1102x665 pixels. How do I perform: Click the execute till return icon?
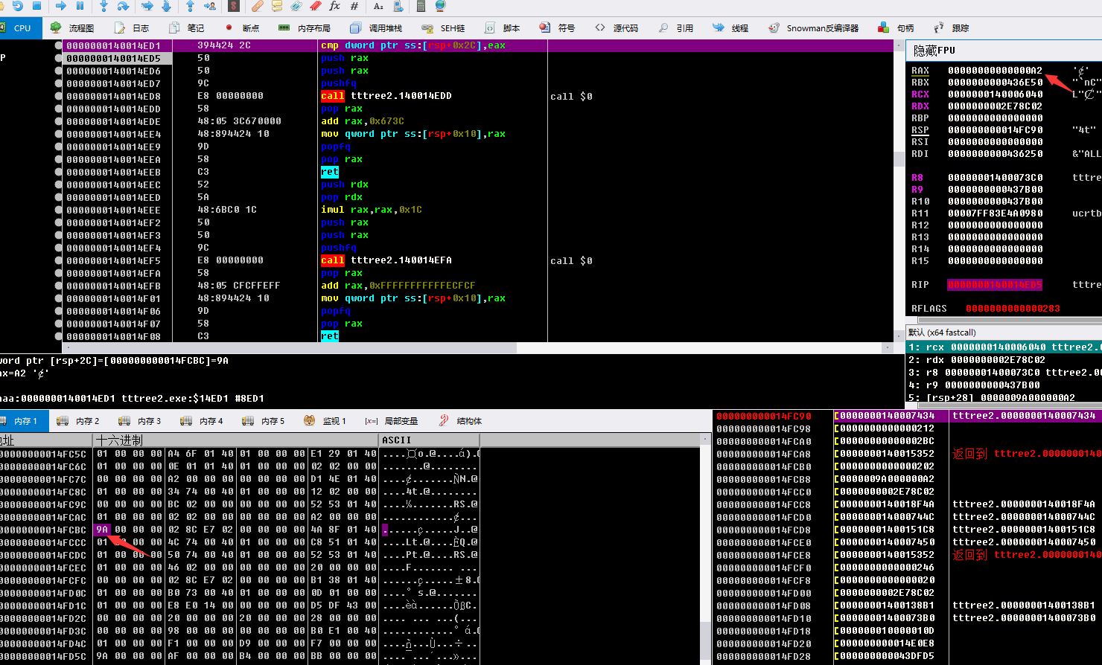190,6
